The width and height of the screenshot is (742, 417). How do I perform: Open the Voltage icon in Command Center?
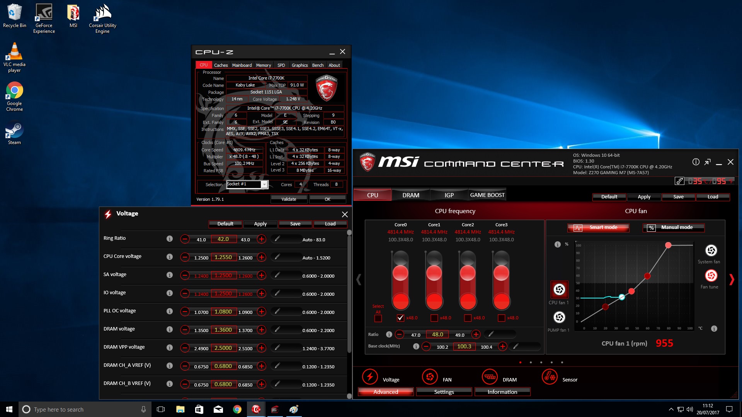(x=370, y=376)
